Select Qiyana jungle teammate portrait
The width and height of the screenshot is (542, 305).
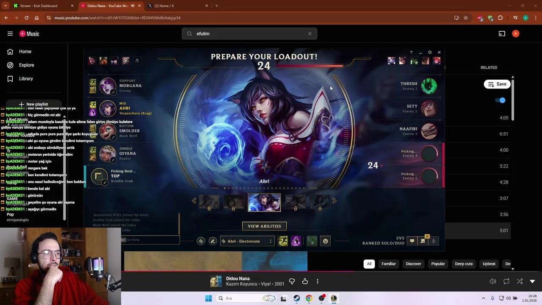click(x=108, y=153)
